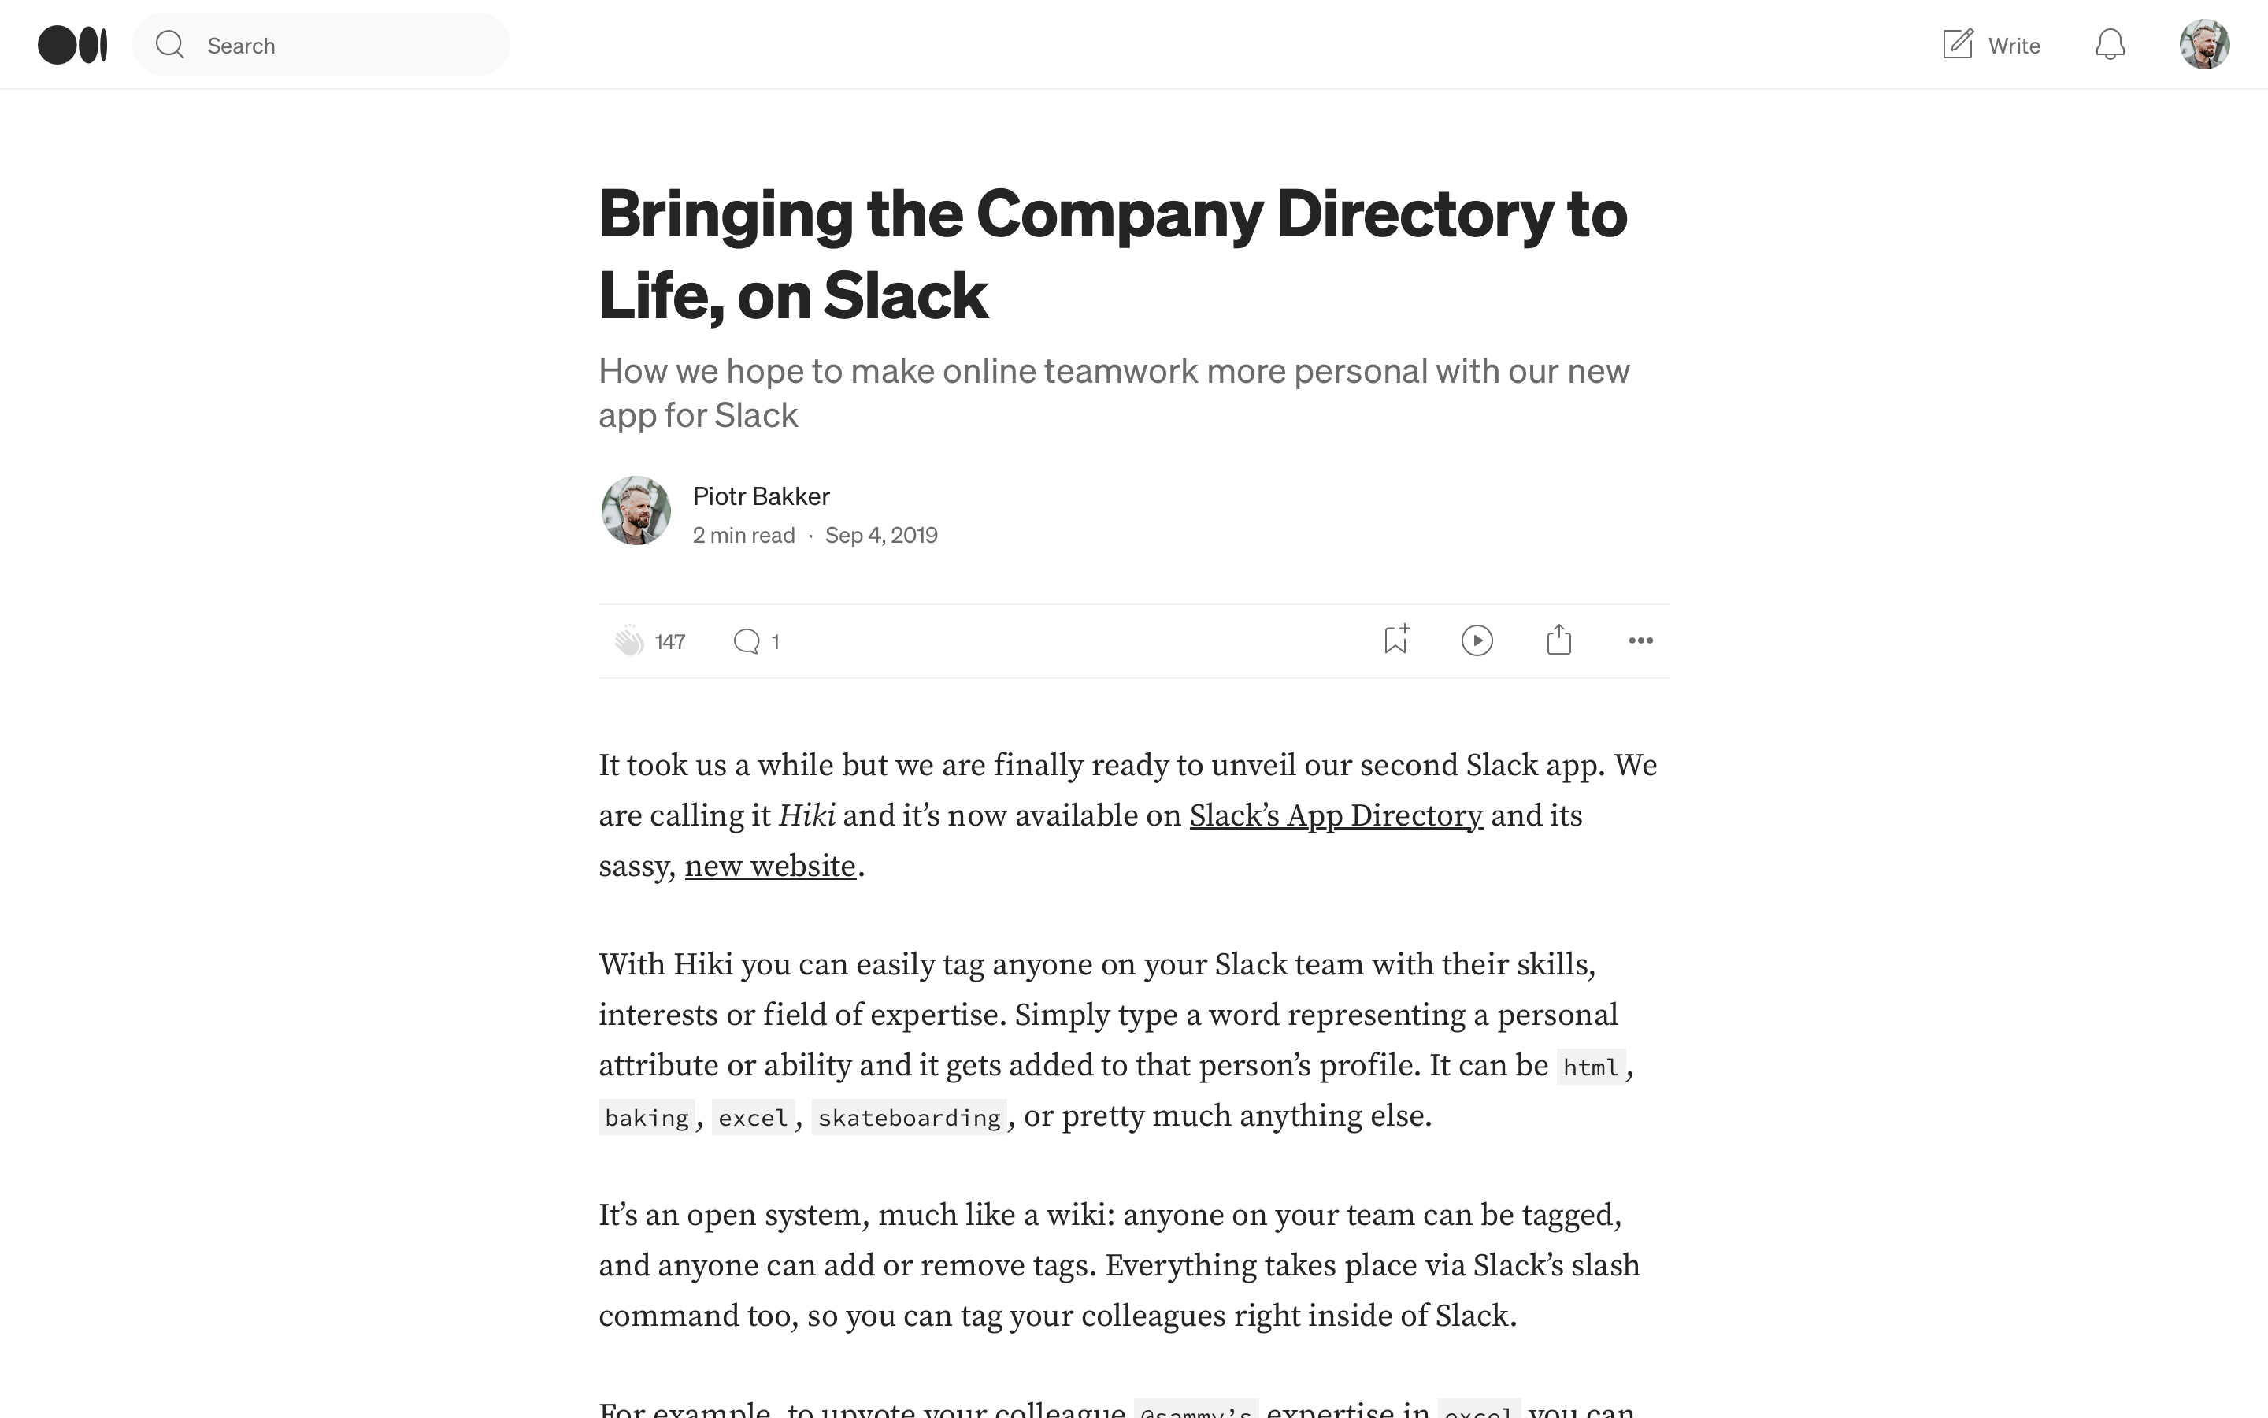The height and width of the screenshot is (1418, 2268).
Task: Open the more options ellipsis icon
Action: tap(1641, 639)
